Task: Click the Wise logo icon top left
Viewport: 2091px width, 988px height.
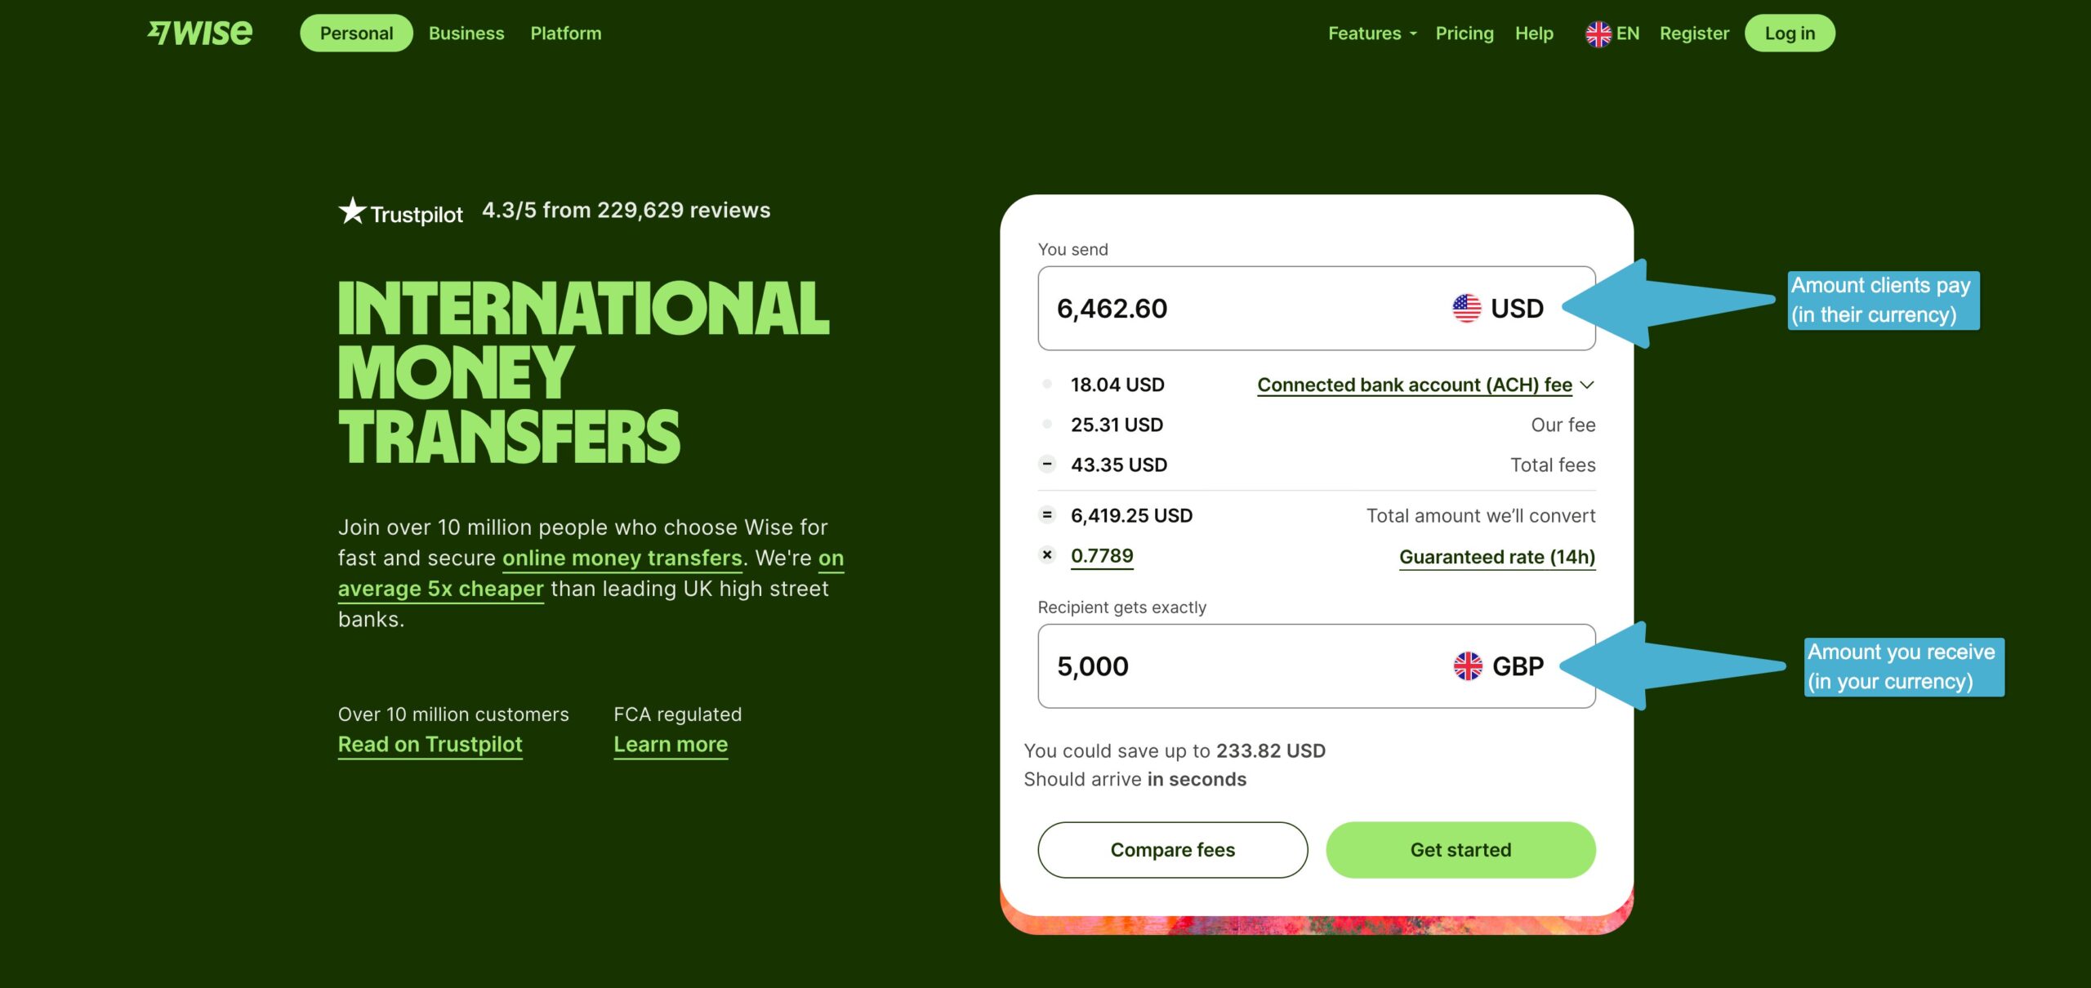Action: (198, 32)
